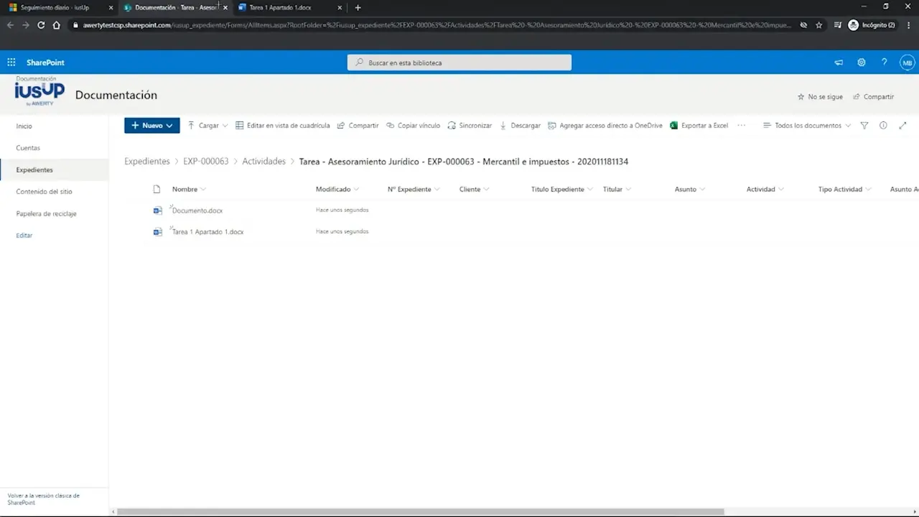Open the Word icon beside Documento.docx
This screenshot has height=517, width=919.
point(157,210)
